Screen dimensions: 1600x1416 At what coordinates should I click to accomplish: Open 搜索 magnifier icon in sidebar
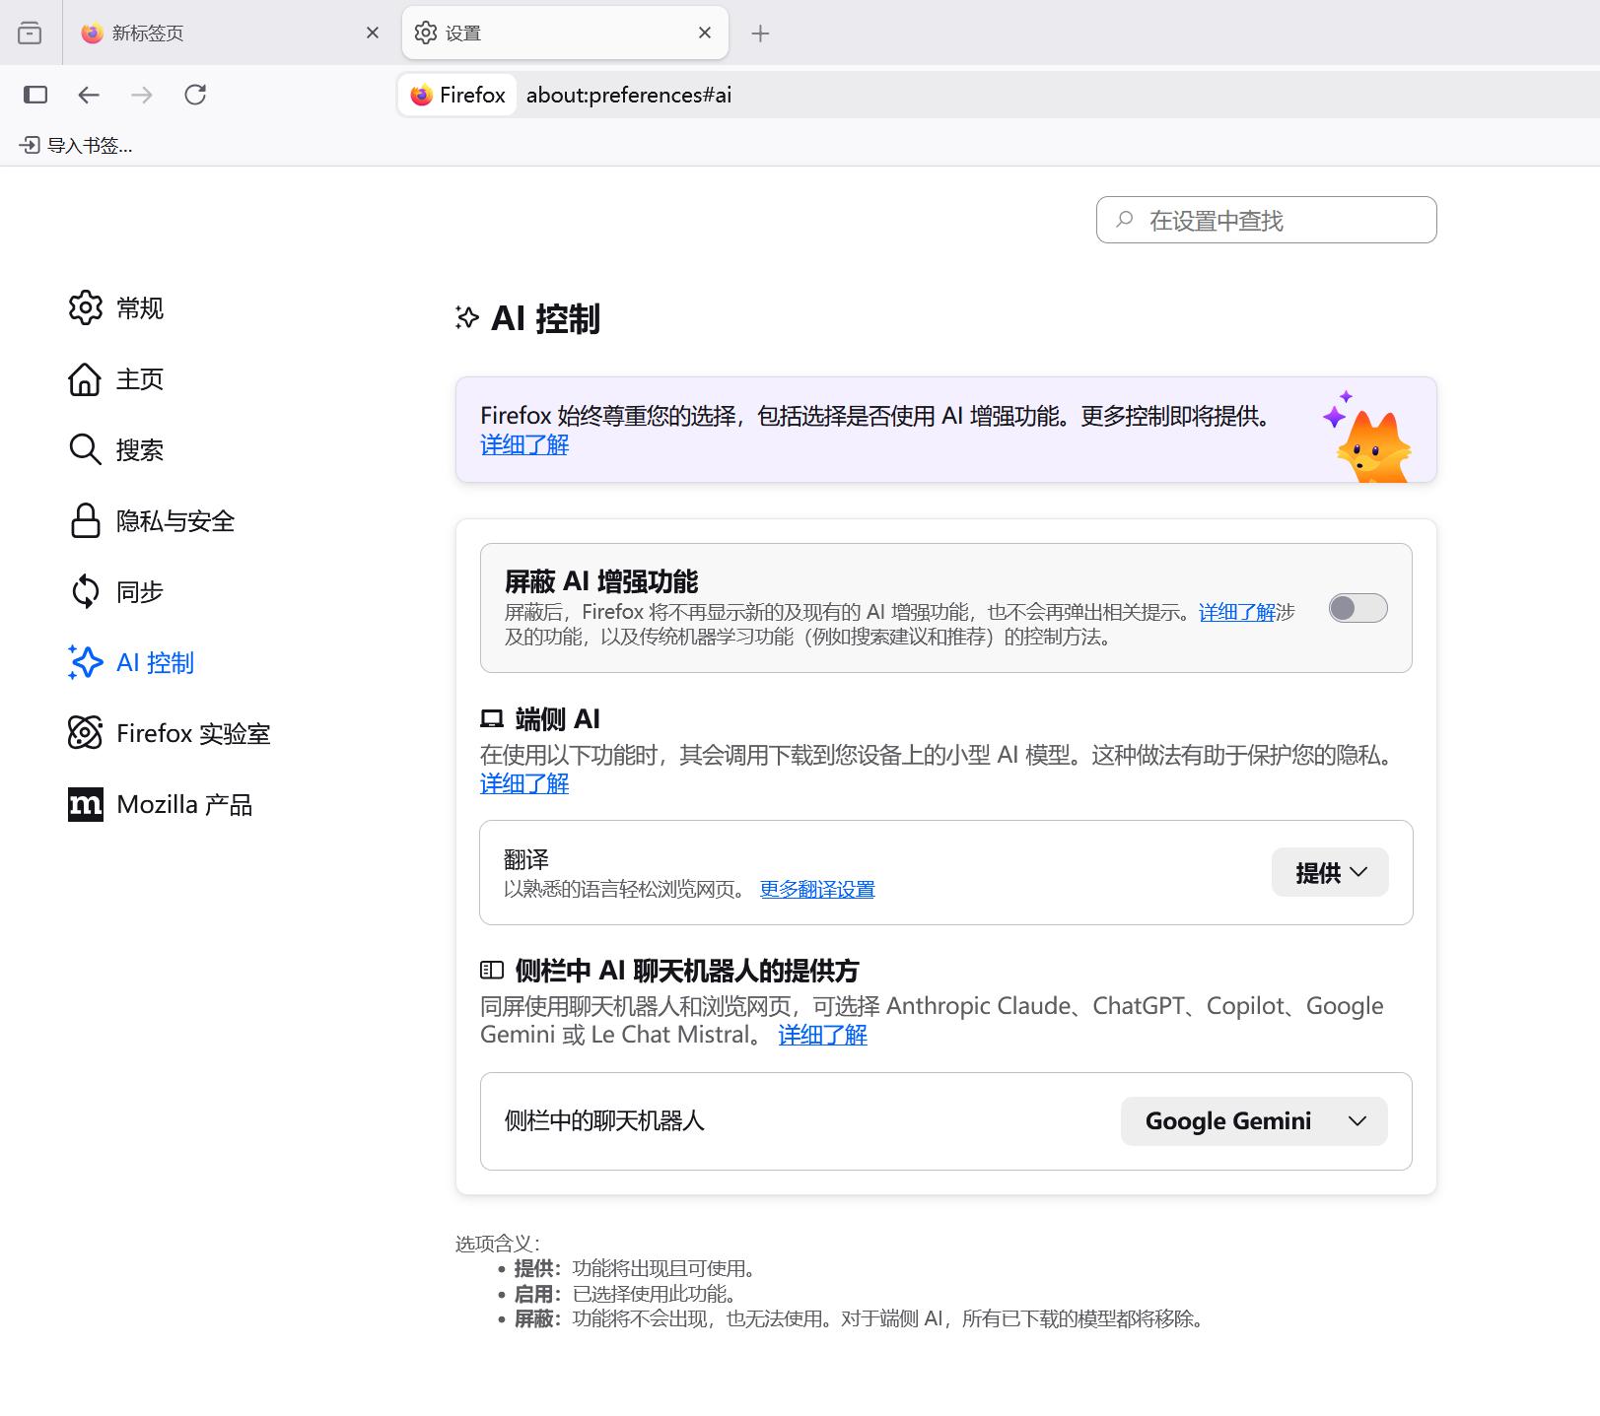point(85,450)
